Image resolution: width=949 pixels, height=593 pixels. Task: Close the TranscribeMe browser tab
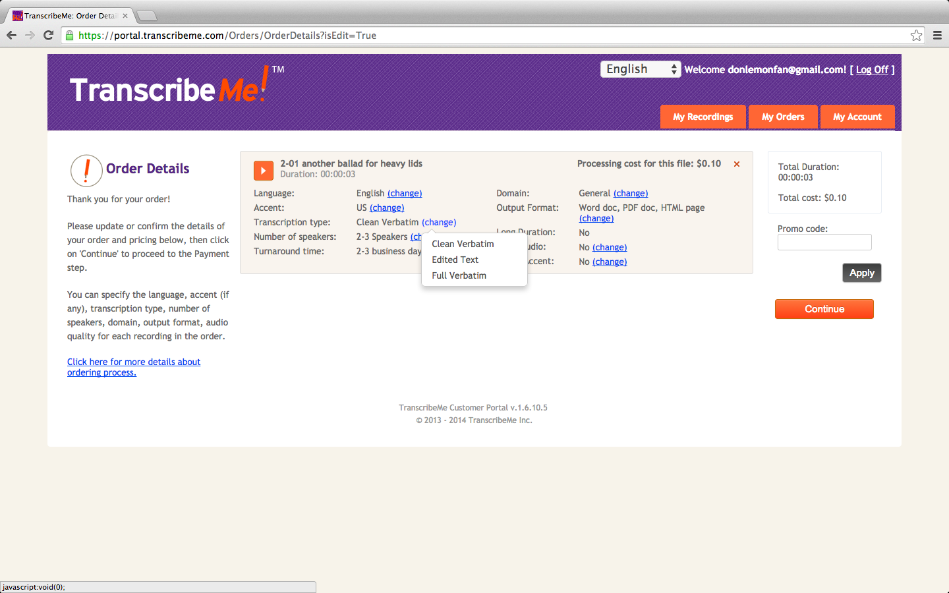125,16
